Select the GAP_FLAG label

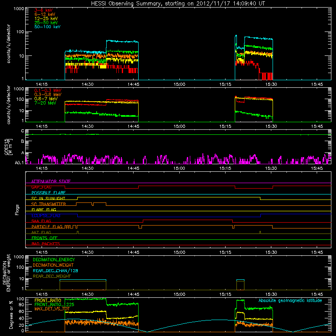pos(41,187)
